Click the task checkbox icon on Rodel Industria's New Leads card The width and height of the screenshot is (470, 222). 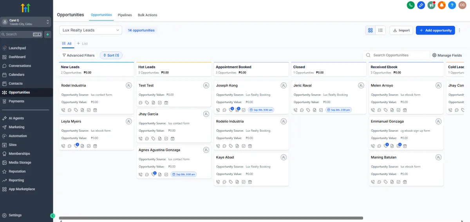click(89, 110)
